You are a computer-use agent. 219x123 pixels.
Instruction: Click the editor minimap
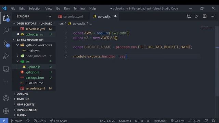pos(208,28)
